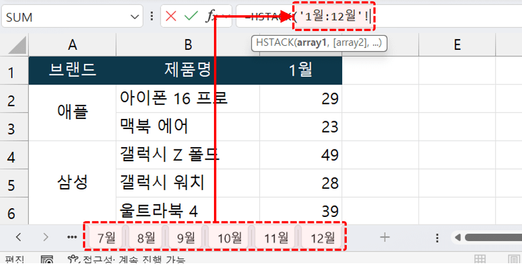Screen dimensions: 522x265
Task: Select row 5 header
Action: (14, 184)
